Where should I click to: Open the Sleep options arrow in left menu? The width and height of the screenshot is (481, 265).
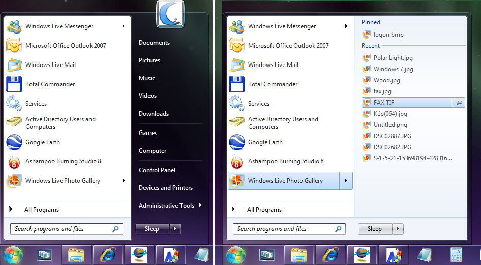tap(175, 229)
